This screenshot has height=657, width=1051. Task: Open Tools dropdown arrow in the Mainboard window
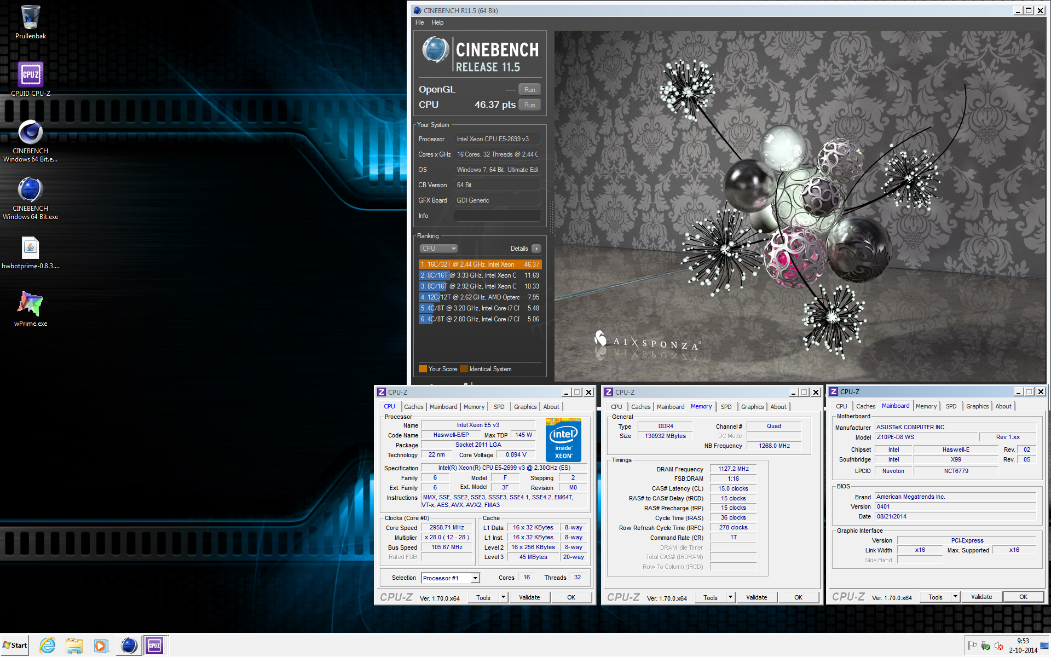pos(955,597)
